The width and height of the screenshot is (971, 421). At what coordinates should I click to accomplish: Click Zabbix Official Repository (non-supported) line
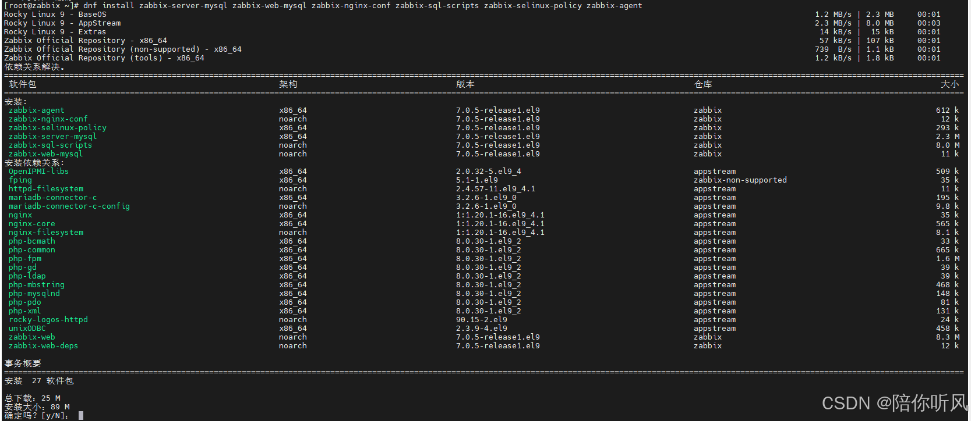coord(122,49)
